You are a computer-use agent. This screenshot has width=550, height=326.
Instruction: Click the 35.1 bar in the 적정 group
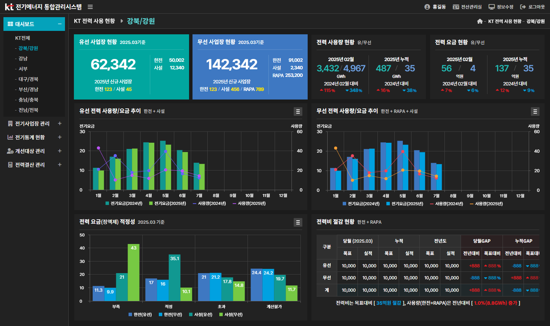(x=175, y=278)
